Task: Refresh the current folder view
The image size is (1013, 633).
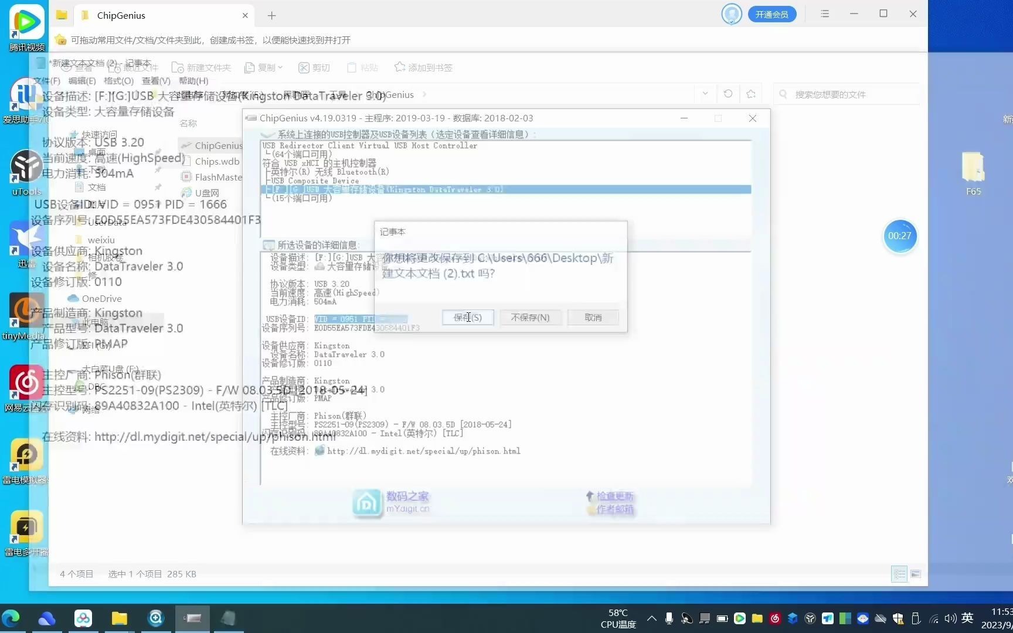Action: tap(728, 94)
